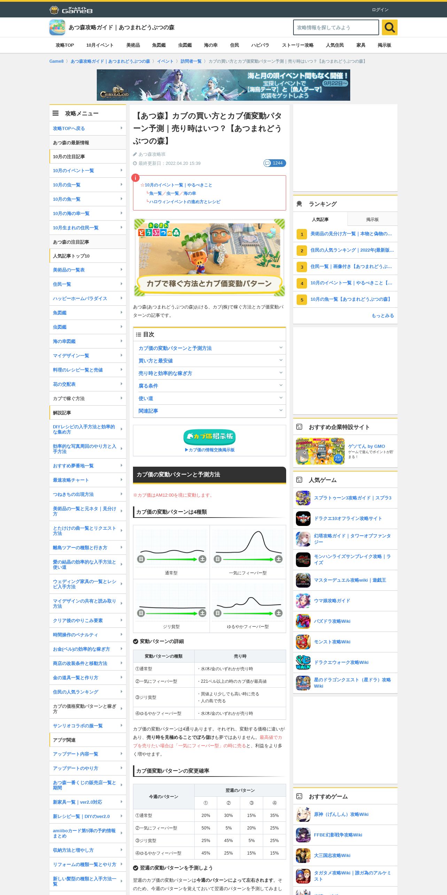Open カブ価の情報交換掲示板 link

210,450
